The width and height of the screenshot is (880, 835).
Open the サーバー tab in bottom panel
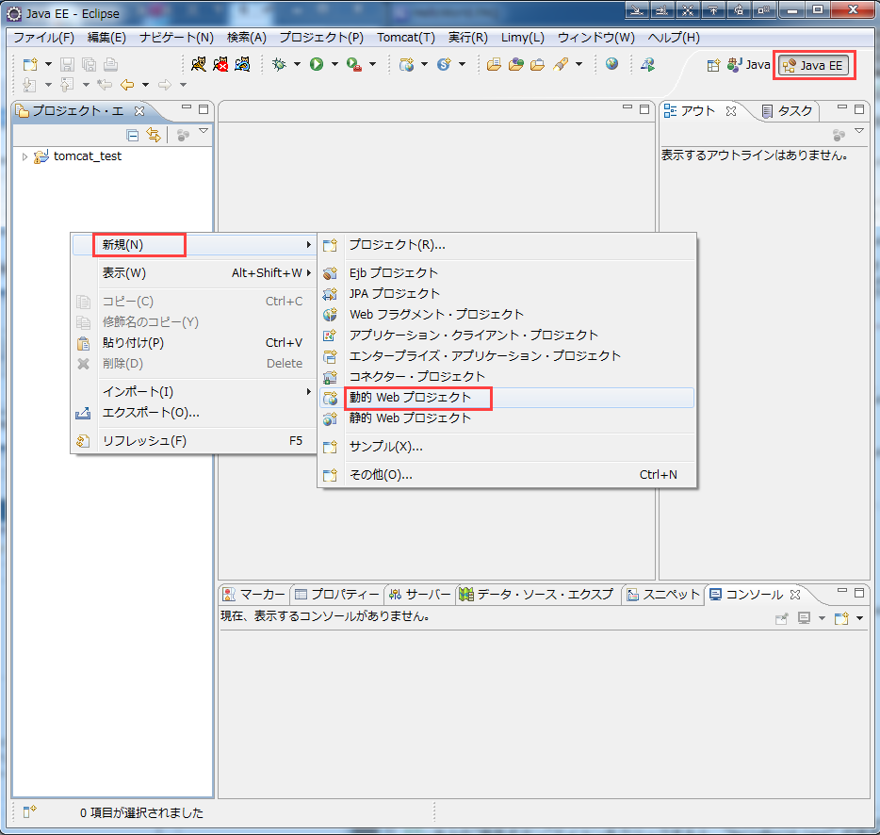420,594
